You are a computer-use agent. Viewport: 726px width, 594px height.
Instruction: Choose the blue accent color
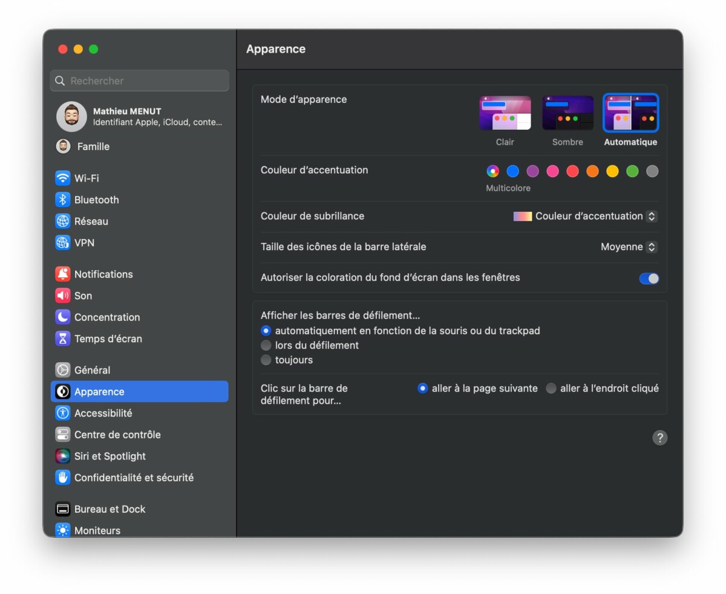click(x=512, y=171)
